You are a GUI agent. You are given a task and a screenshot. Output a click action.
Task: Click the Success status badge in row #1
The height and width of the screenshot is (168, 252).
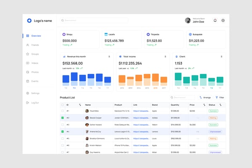coord(213,111)
